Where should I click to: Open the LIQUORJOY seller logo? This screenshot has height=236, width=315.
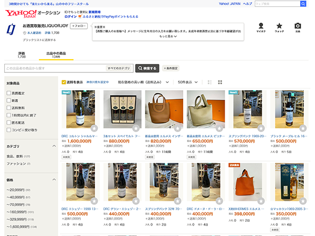coord(11,29)
